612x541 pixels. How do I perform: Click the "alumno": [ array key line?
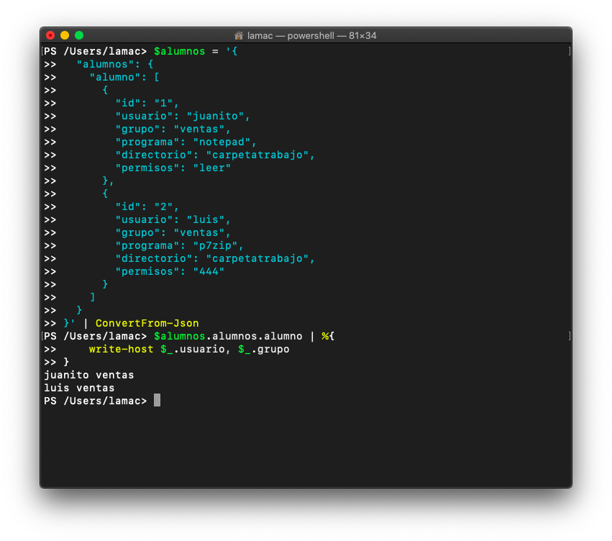(124, 77)
